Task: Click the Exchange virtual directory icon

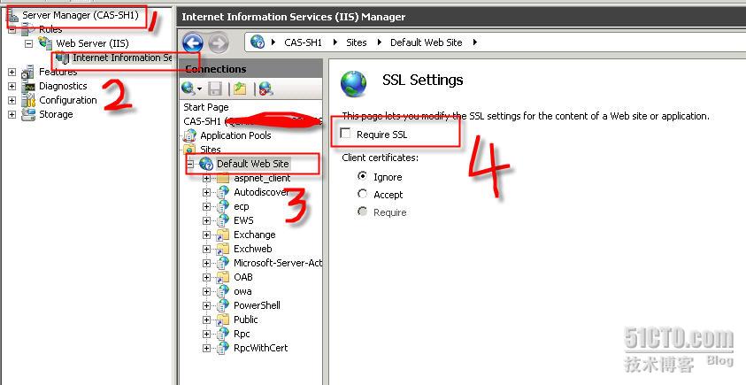Action: tap(223, 235)
